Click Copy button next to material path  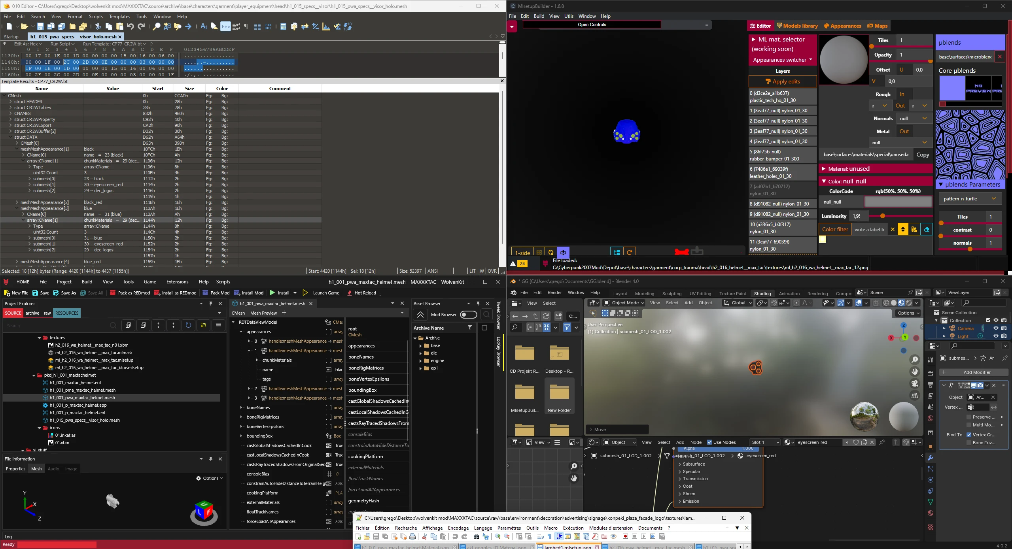[923, 155]
